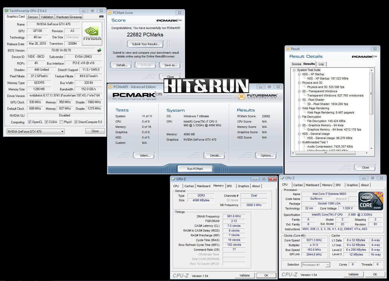
Task: Open Graphics tab in CPU-Z processor window
Action: (x=352, y=185)
